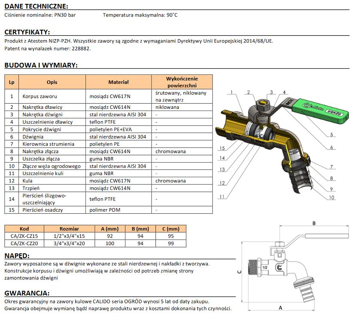Click the product code 'CA/ZK-CZ20'
Image resolution: width=363 pixels, height=314 pixels.
click(24, 243)
